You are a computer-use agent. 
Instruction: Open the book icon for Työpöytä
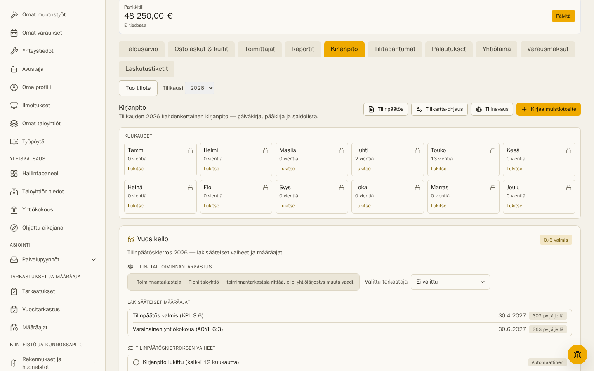tap(14, 142)
